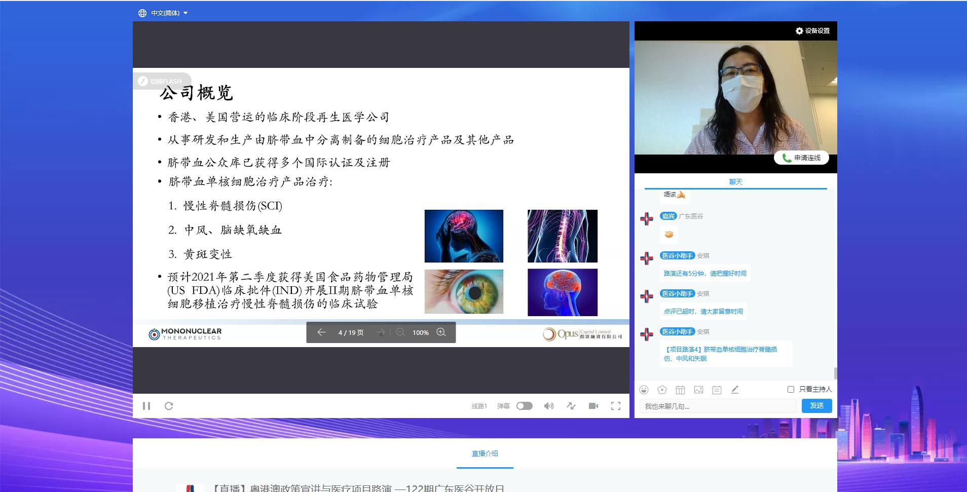The width and height of the screenshot is (967, 492).
Task: Enter fullscreen mode for the player
Action: [x=616, y=406]
